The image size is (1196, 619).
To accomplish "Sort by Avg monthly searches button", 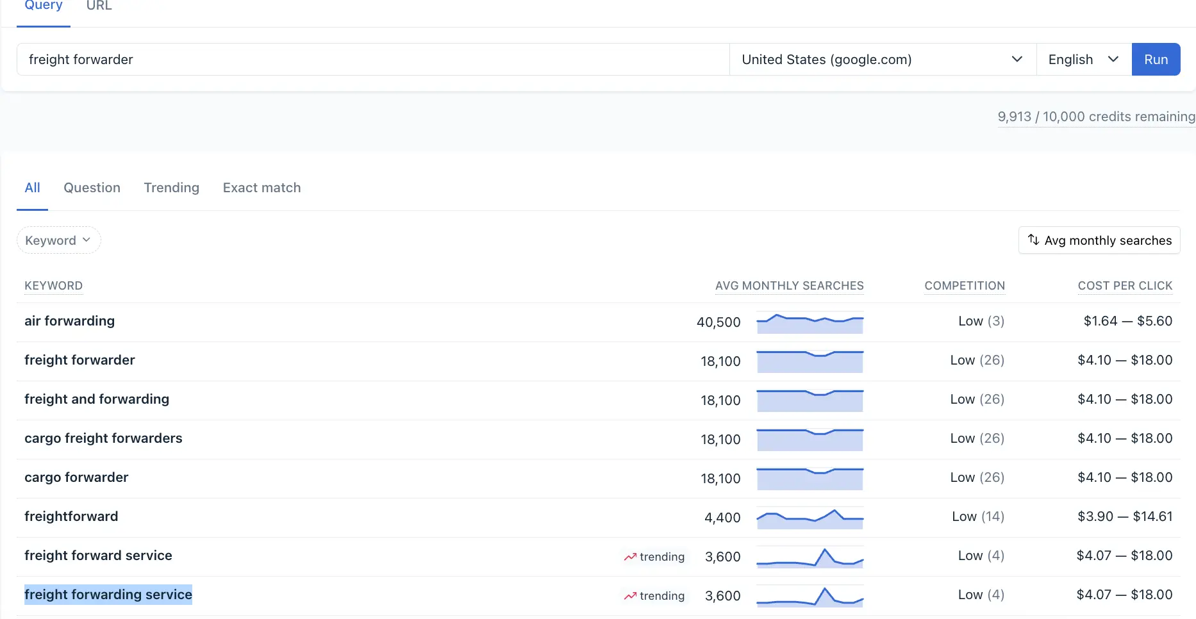I will coord(1099,240).
